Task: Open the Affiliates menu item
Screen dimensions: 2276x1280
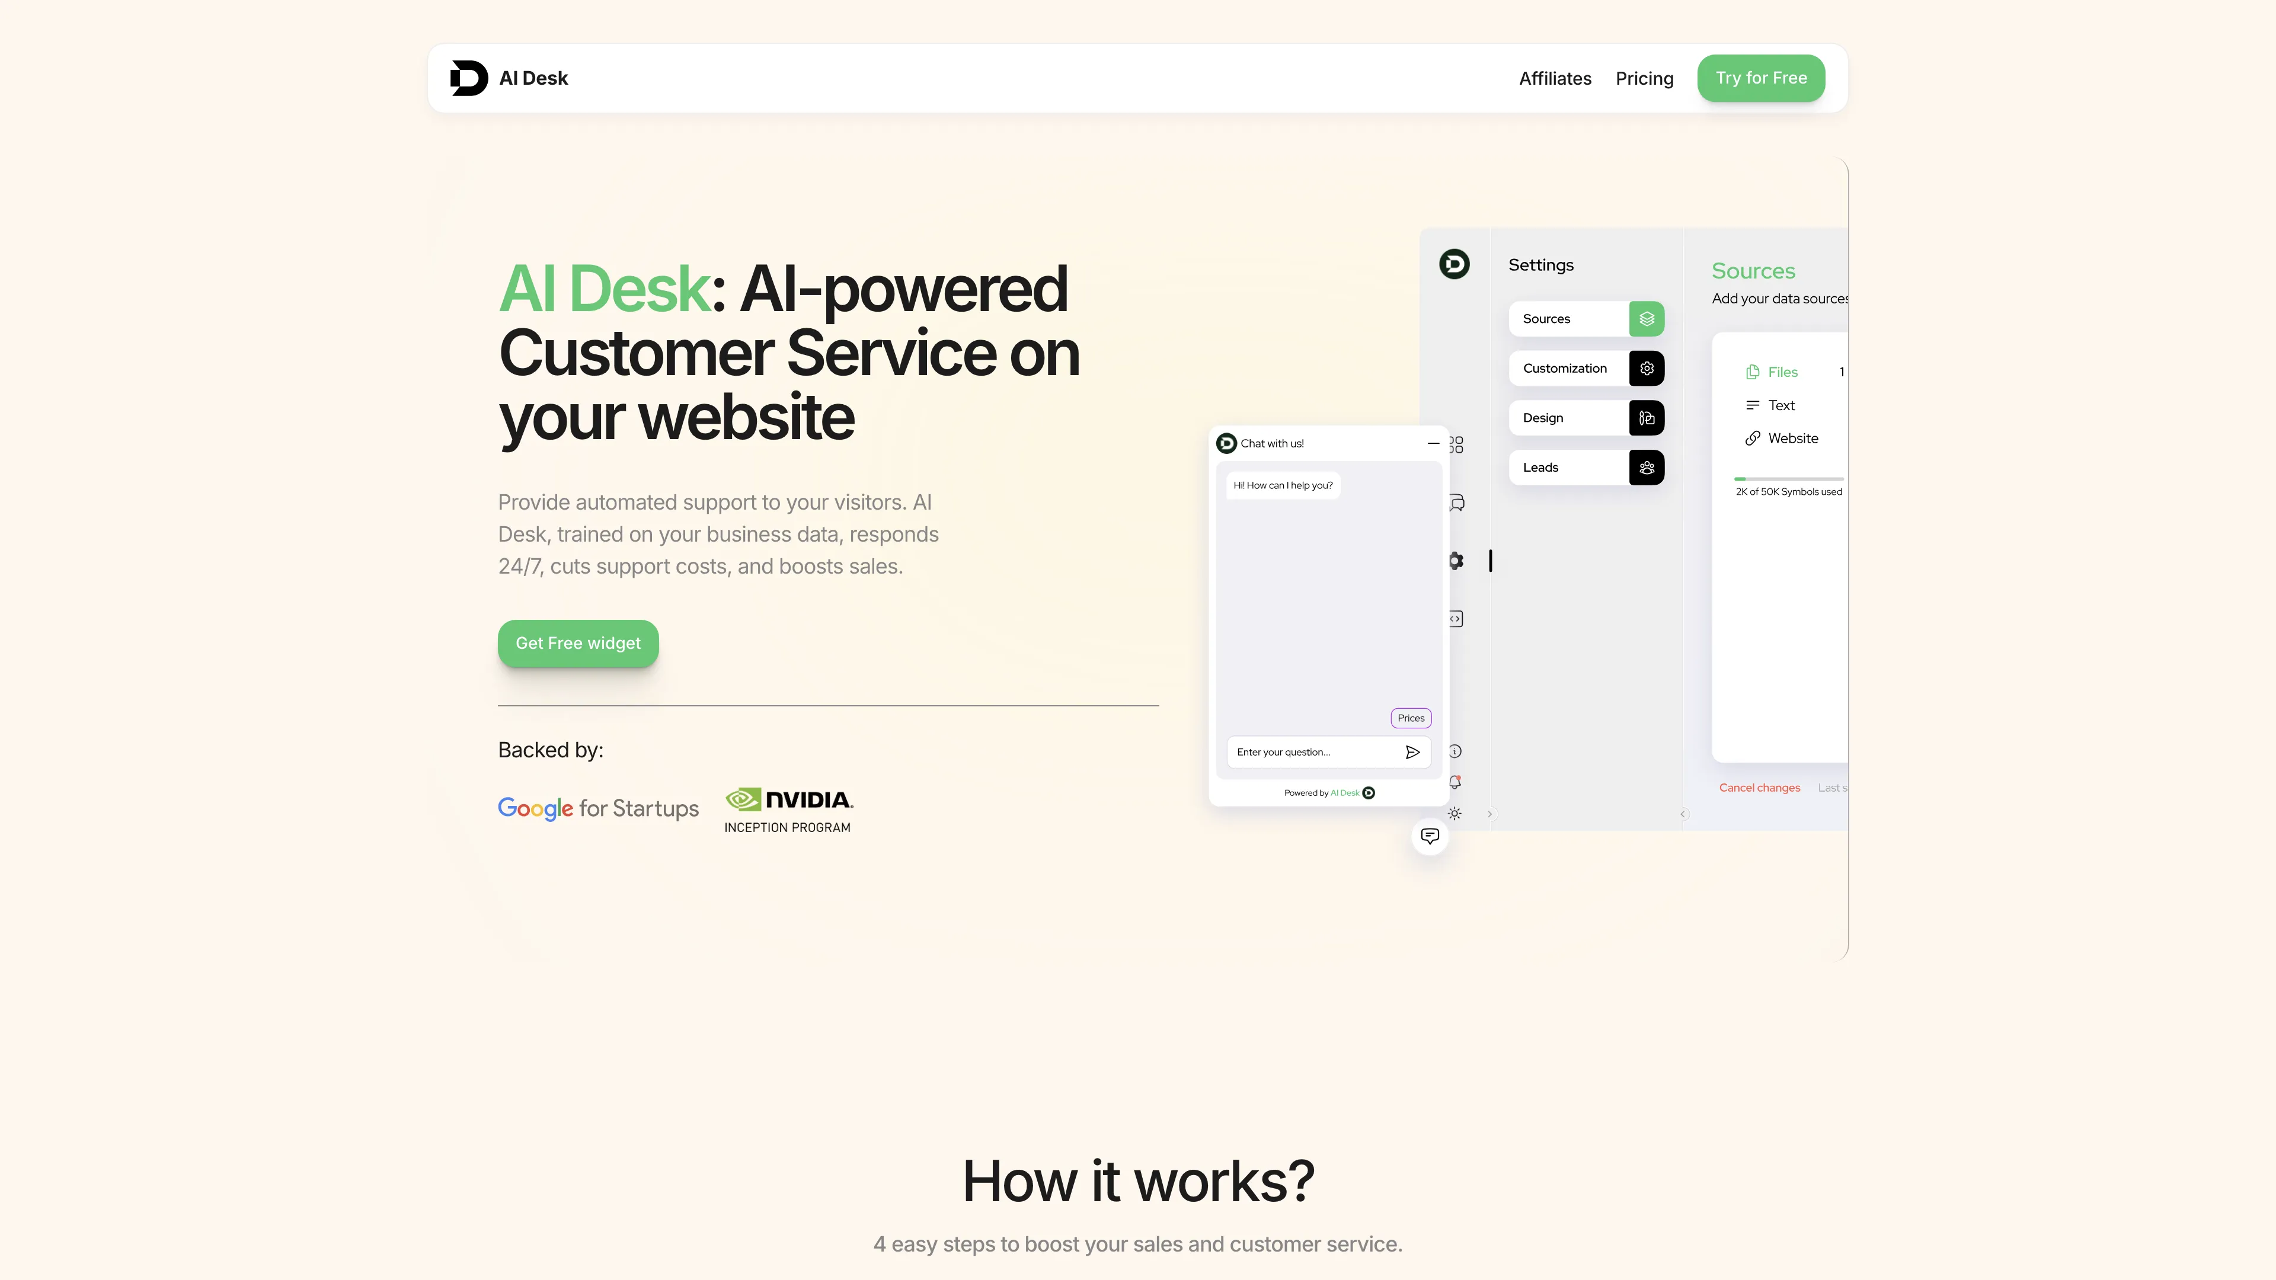Action: coord(1554,76)
